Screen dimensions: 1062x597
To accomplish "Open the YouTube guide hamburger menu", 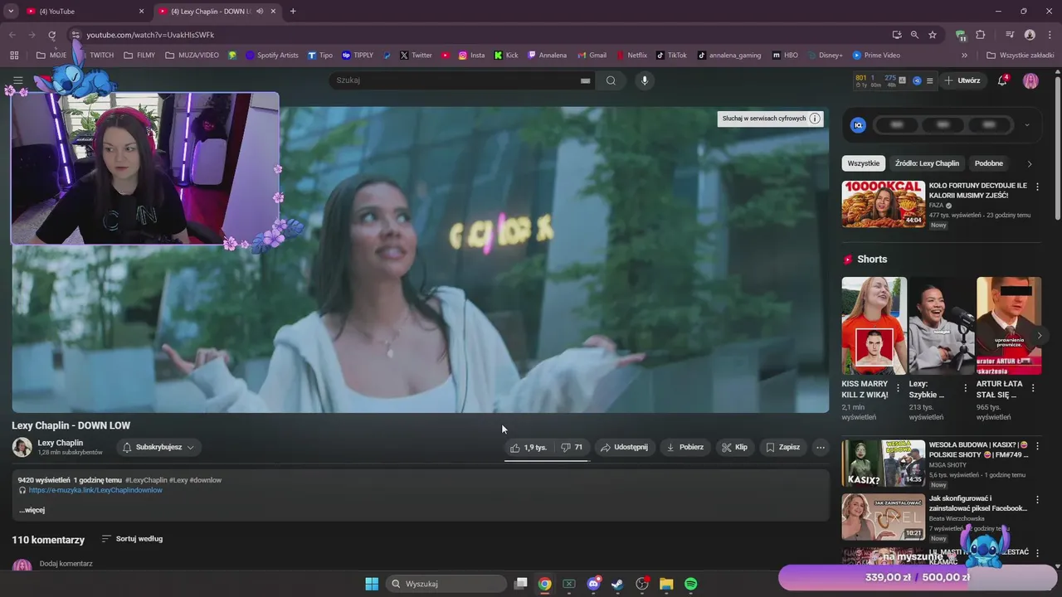I will [x=17, y=80].
